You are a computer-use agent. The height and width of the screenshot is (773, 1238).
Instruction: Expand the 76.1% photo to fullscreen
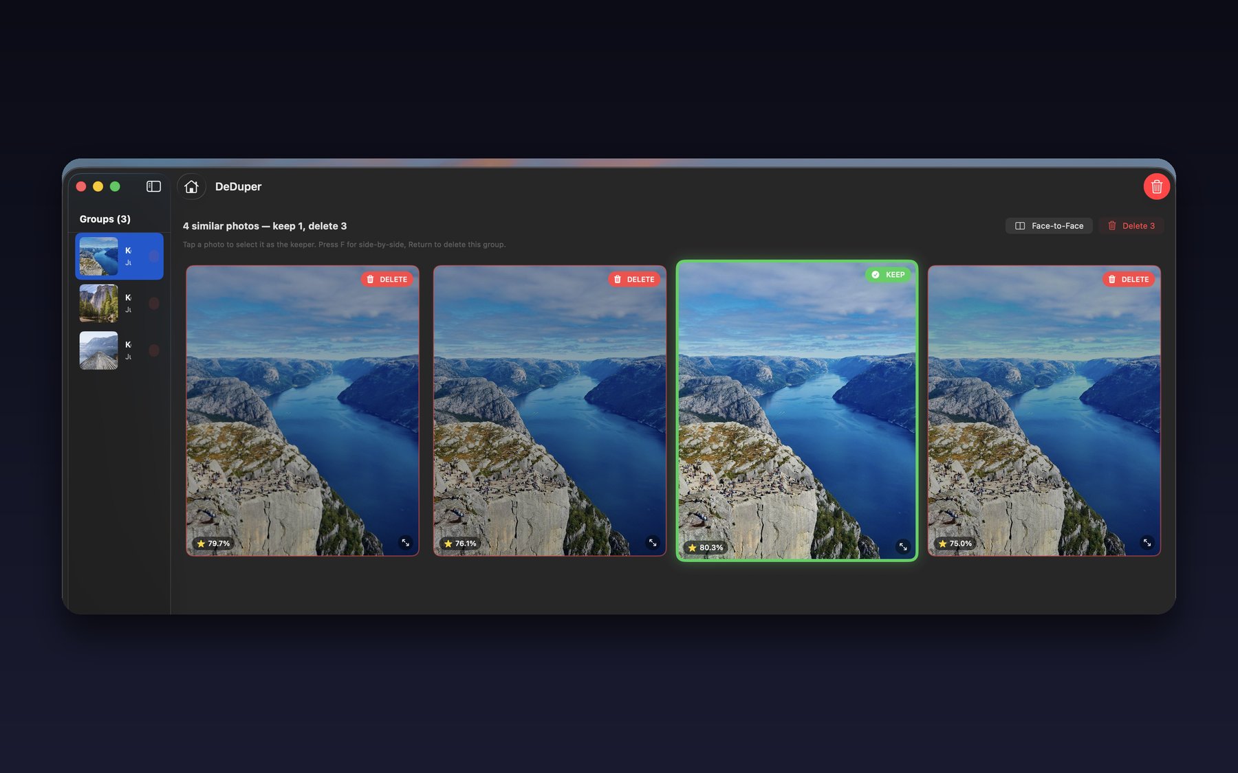point(653,543)
